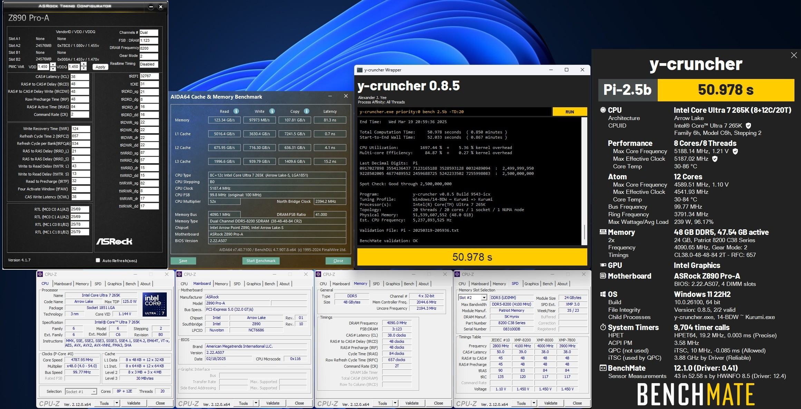801x409 pixels.
Task: Click the verified shield beside CPUID in BenchMate
Action: [748, 126]
